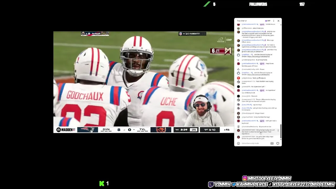Select username @timothylepper13
This screenshot has height=189, width=336.
(248, 113)
